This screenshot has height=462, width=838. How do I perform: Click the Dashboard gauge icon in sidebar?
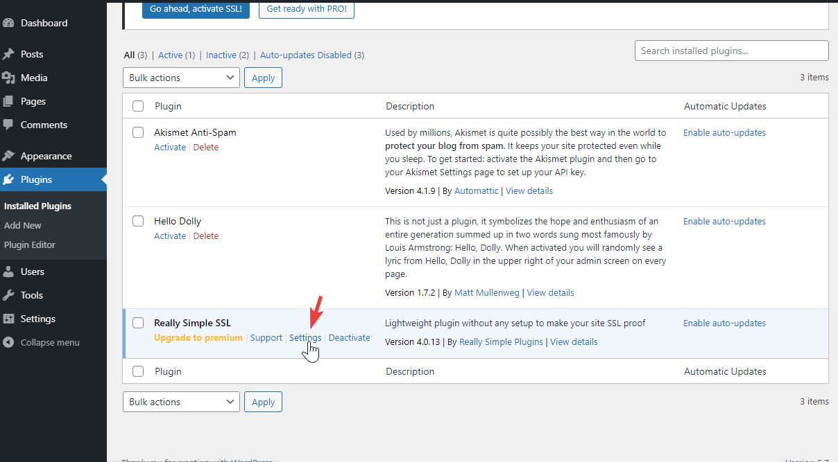(x=8, y=23)
